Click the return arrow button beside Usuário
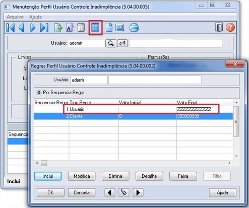Image resolution: width=249 pixels, height=208 pixels. 122,43
